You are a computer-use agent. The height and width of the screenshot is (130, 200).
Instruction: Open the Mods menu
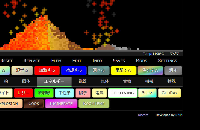tap(142, 61)
